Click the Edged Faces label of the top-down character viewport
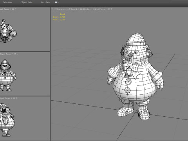188x141 pixels. point(4,9)
